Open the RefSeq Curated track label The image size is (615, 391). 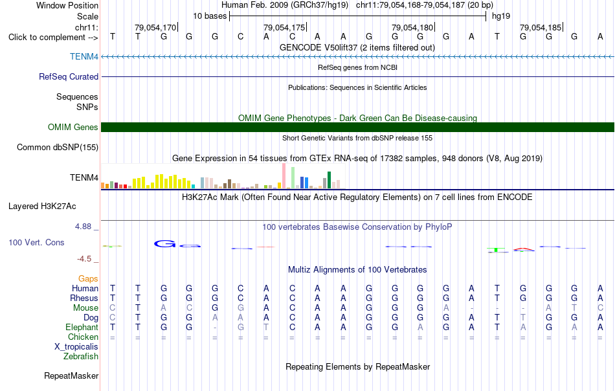(x=68, y=76)
